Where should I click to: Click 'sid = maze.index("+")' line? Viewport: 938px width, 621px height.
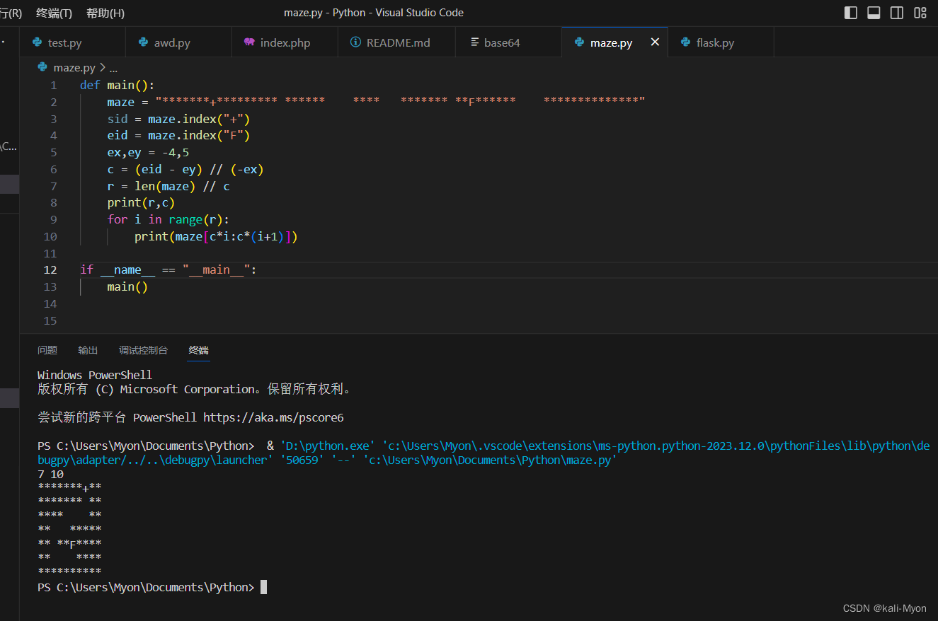(x=179, y=119)
